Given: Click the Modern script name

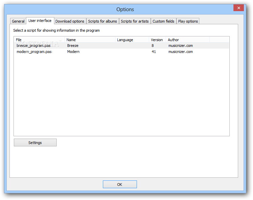Looking at the screenshot, I should pos(73,52).
